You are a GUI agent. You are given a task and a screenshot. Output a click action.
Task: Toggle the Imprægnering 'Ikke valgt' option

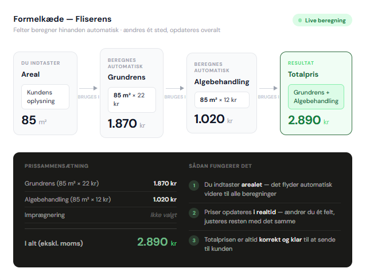pyautogui.click(x=163, y=215)
